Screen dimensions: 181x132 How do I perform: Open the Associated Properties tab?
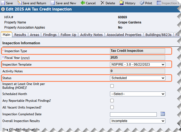coord(124,35)
